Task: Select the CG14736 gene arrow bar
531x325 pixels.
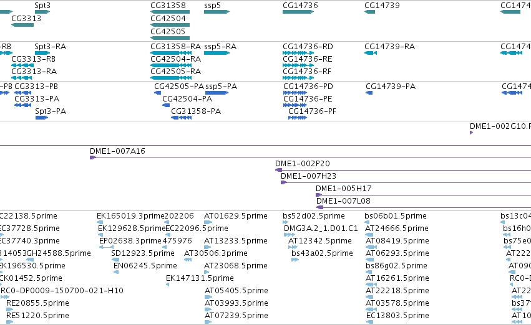Action: pos(298,12)
